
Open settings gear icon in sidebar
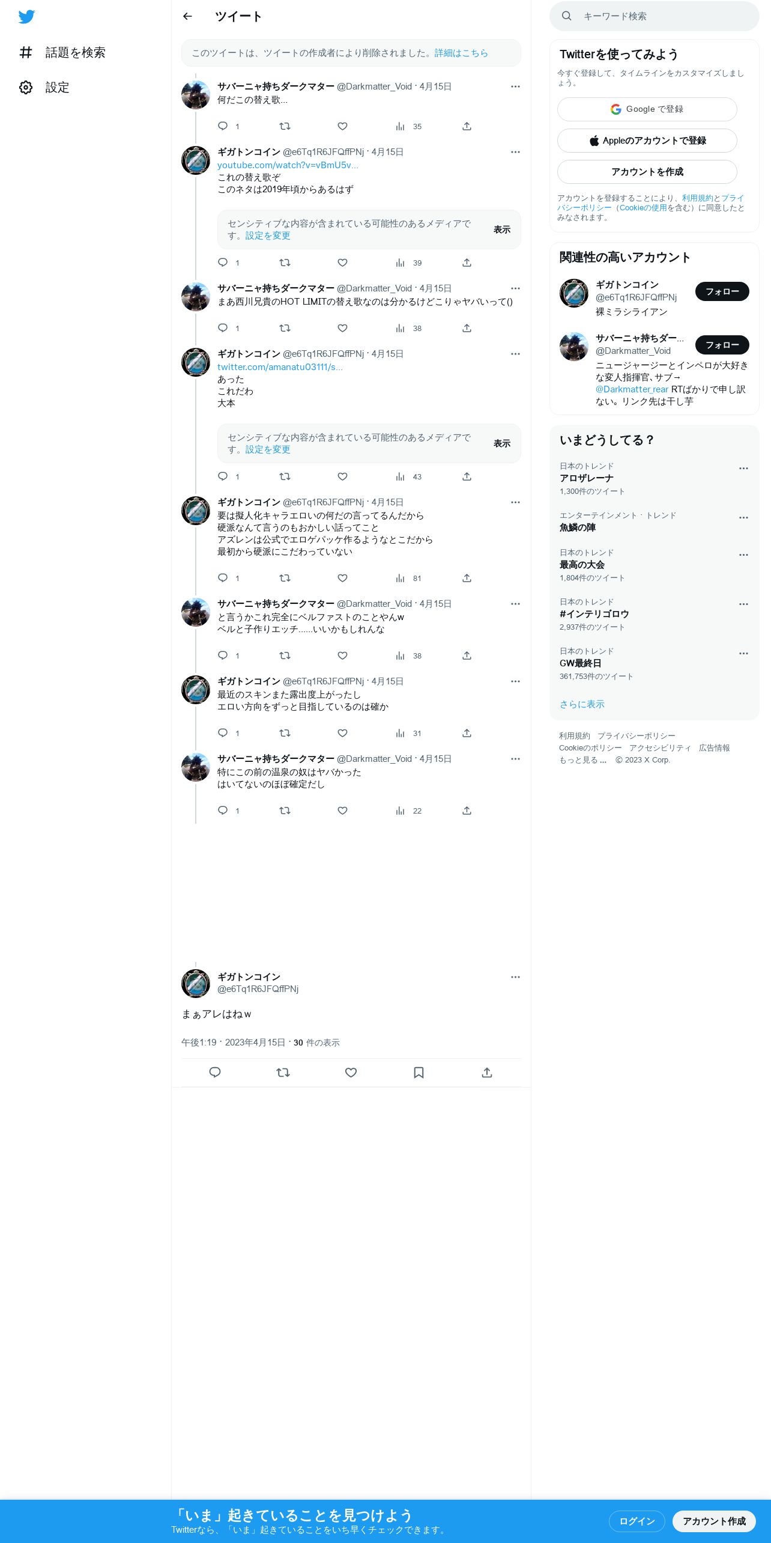26,88
